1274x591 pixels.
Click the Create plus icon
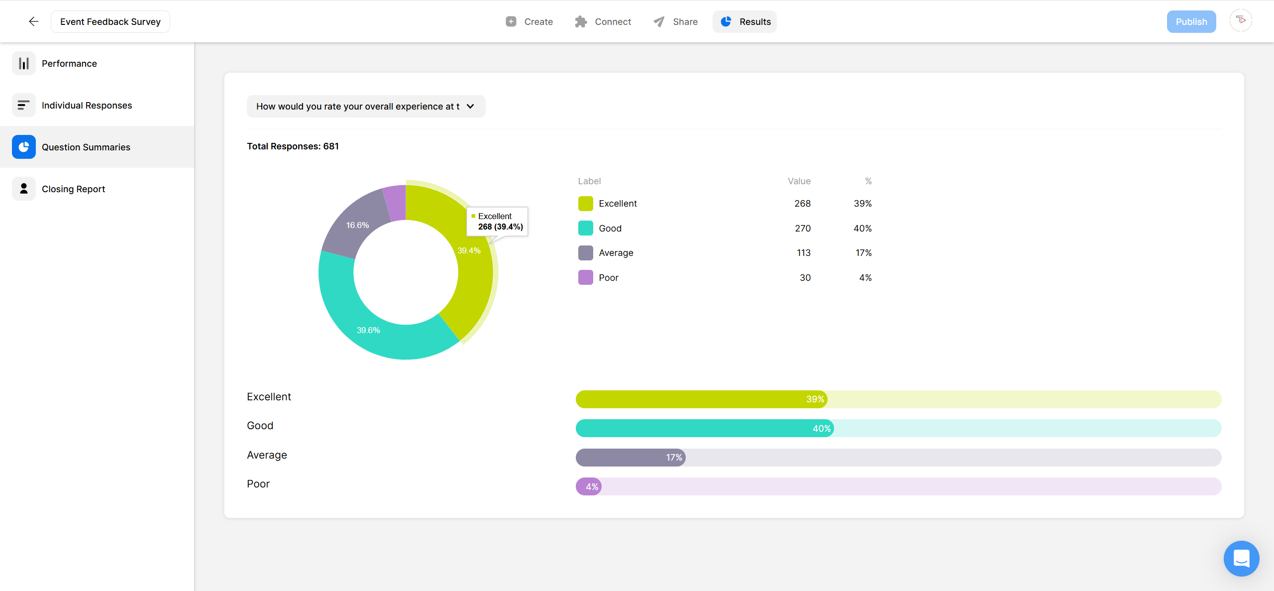(x=511, y=21)
